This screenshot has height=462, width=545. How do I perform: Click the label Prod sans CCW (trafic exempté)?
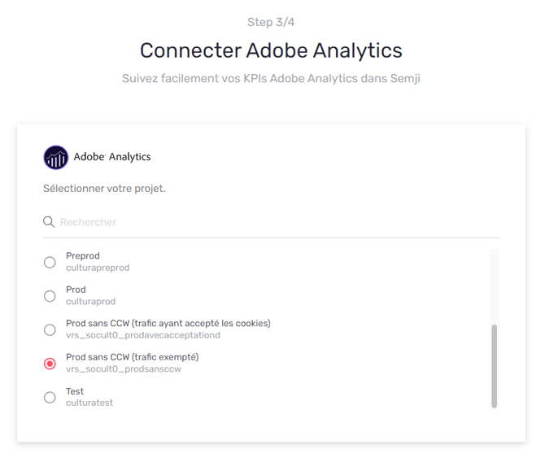click(x=133, y=357)
